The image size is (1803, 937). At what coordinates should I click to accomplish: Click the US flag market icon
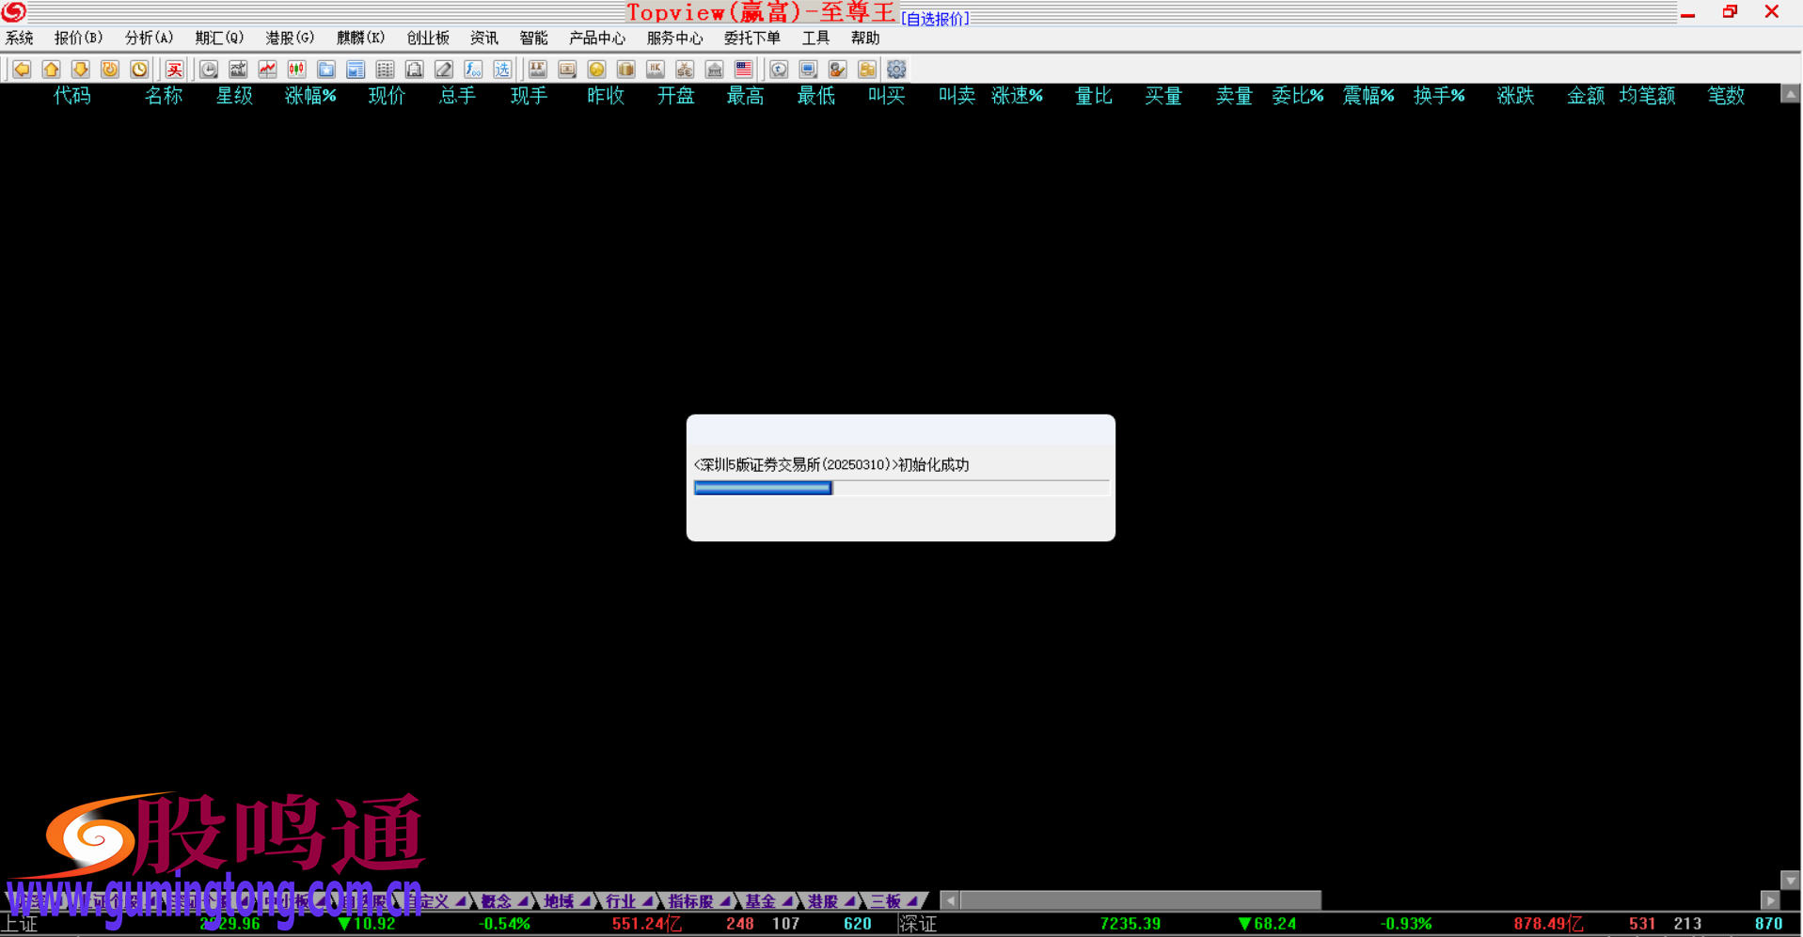743,70
